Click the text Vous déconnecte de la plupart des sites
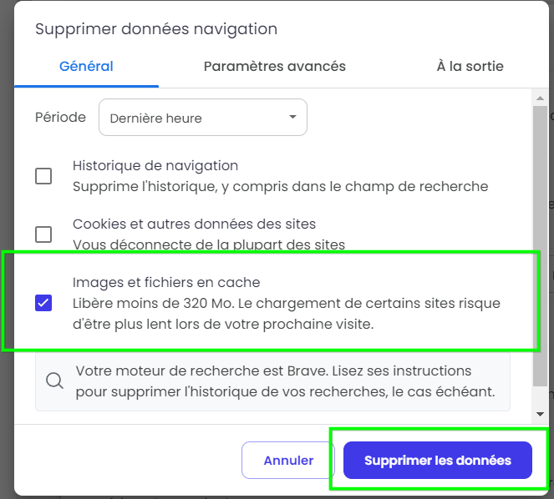Viewport: 554px width, 499px height. [209, 244]
